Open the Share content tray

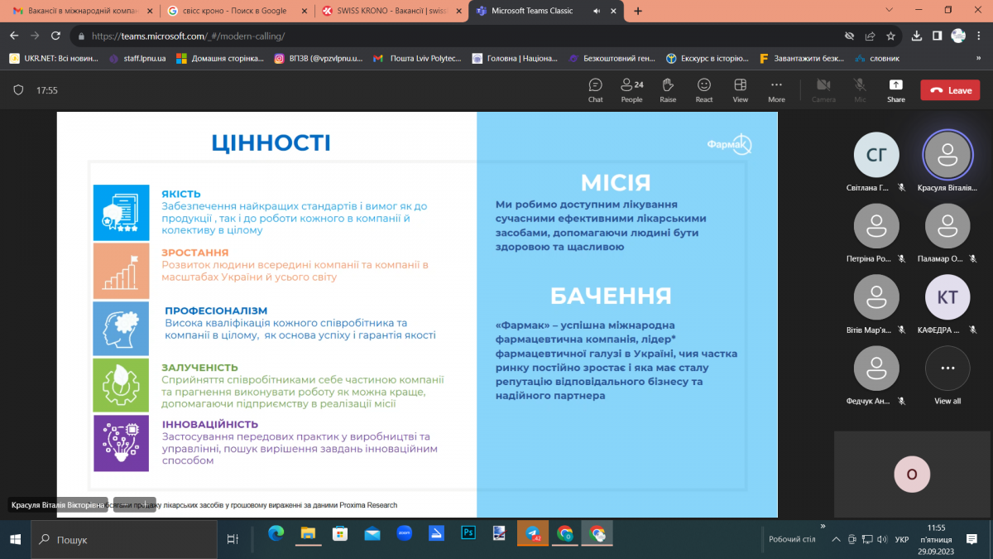pyautogui.click(x=896, y=89)
